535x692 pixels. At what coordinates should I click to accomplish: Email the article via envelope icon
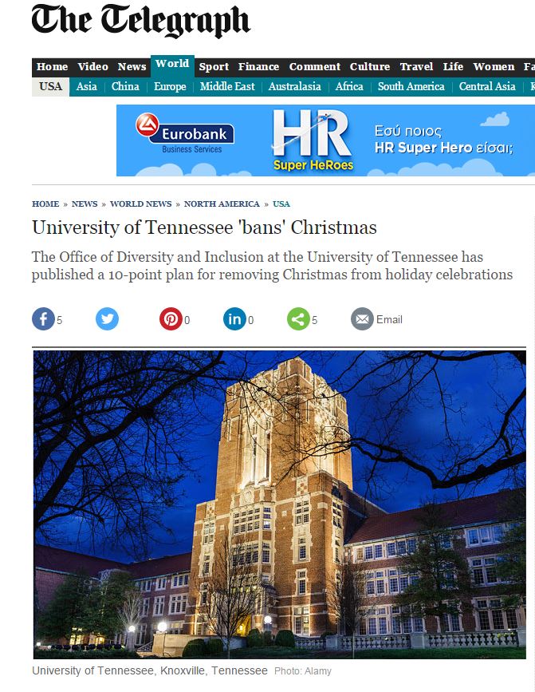click(362, 318)
